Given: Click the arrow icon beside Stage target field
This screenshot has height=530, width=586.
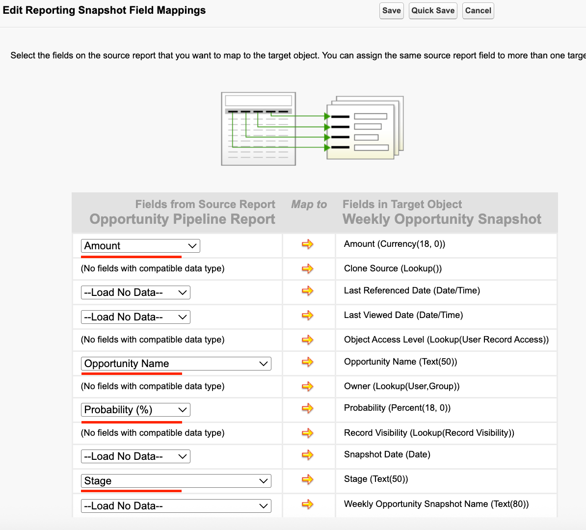Looking at the screenshot, I should click(x=307, y=479).
